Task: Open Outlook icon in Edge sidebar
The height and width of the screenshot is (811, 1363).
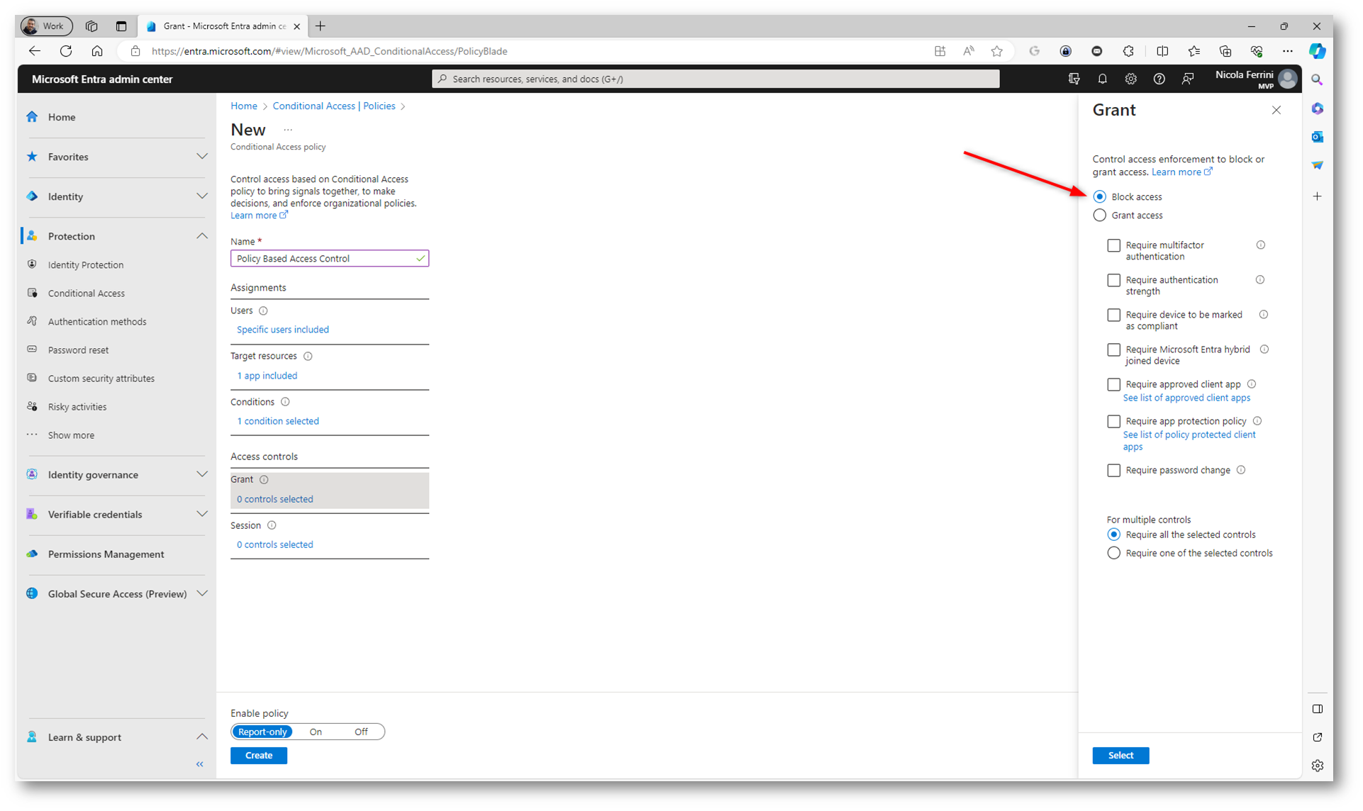Action: (1317, 136)
